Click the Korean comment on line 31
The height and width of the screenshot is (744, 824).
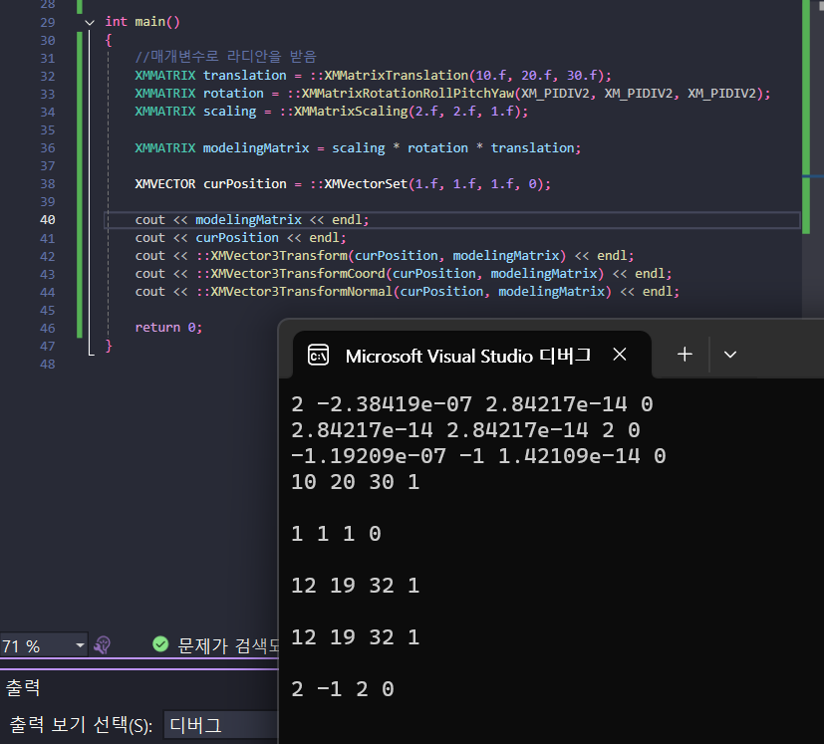pyautogui.click(x=226, y=57)
